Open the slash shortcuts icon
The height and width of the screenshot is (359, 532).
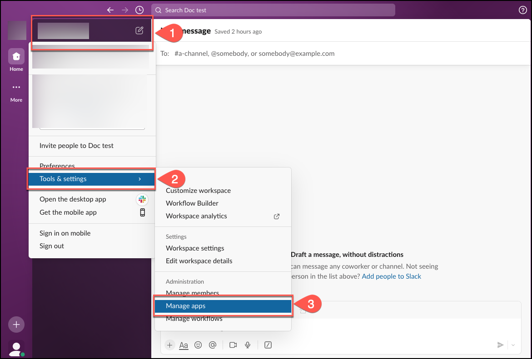pyautogui.click(x=268, y=345)
